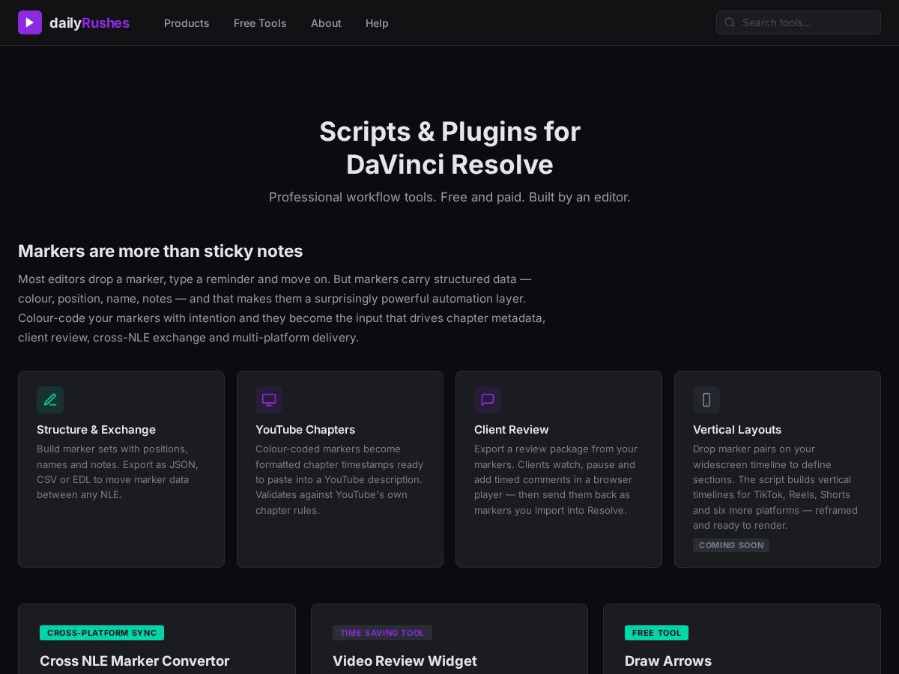Viewport: 899px width, 674px height.
Task: Click the Scripts & Plugins for DaVinci Resolve heading
Action: coord(449,148)
